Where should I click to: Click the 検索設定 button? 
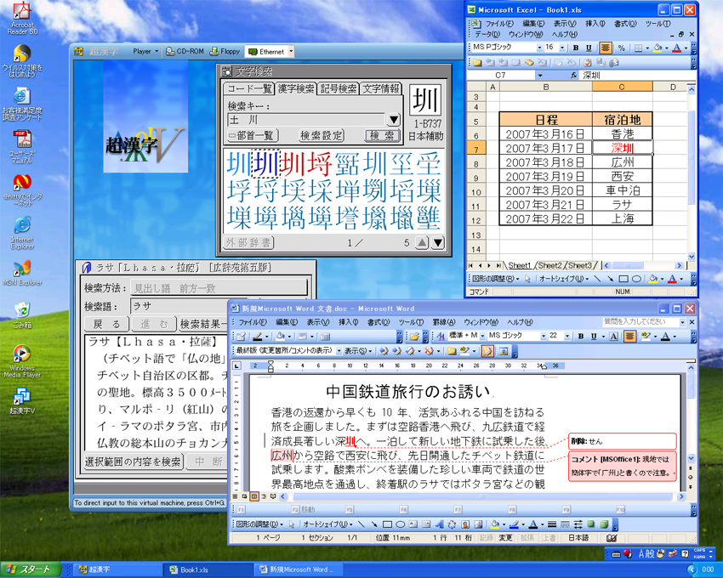[x=322, y=136]
